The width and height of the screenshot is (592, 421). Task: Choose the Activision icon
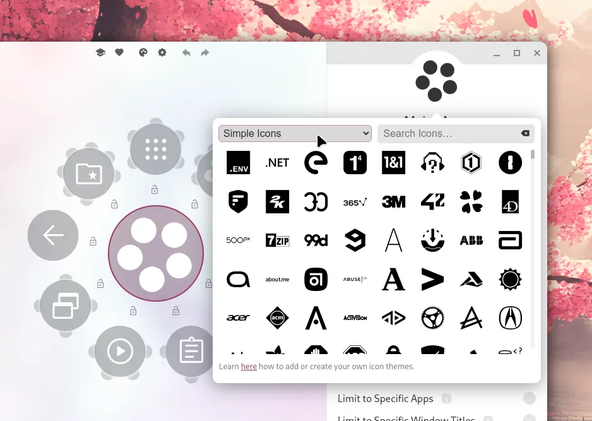point(355,318)
